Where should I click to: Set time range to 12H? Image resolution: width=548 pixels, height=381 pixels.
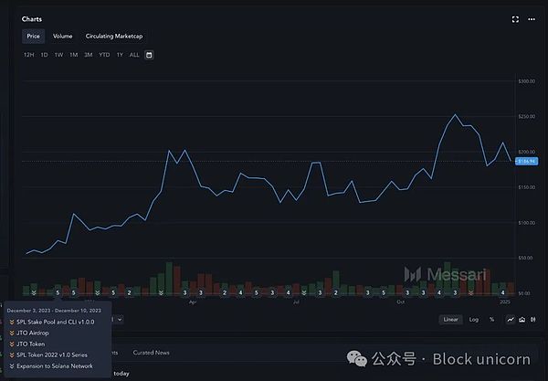pyautogui.click(x=28, y=55)
